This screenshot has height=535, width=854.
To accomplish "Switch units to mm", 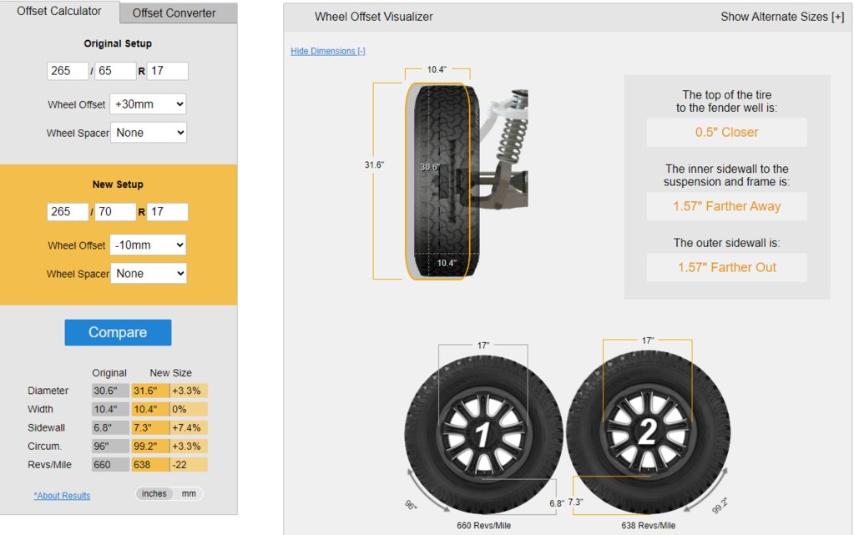I will click(x=189, y=493).
